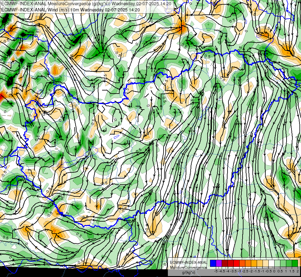Click the purple swatch in the legend

pyautogui.click(x=219, y=263)
